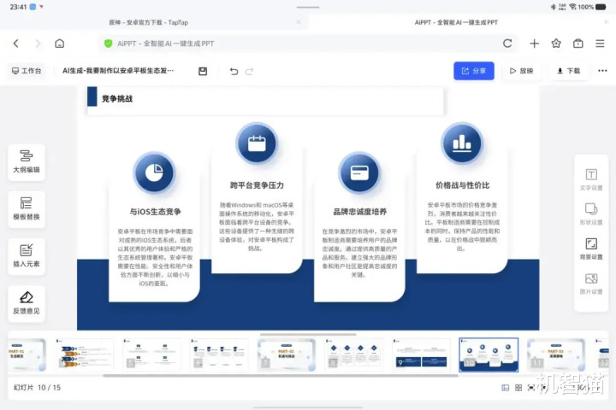Click the 下载 download button
Viewport: 616px width, 410px height.
(x=568, y=71)
